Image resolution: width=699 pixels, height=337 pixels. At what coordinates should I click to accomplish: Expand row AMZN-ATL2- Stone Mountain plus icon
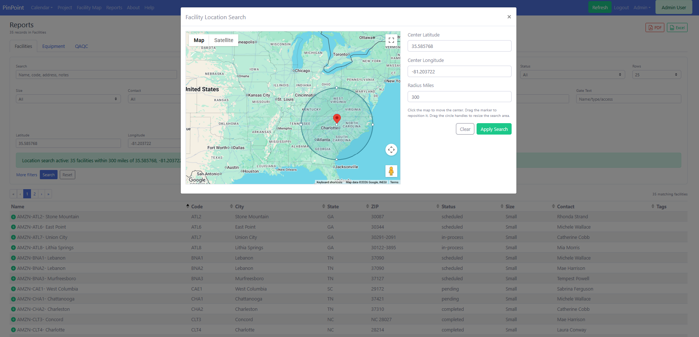(x=13, y=217)
